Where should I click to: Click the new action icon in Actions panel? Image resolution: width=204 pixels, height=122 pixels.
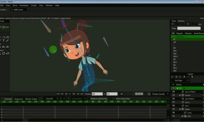pyautogui.click(x=172, y=24)
